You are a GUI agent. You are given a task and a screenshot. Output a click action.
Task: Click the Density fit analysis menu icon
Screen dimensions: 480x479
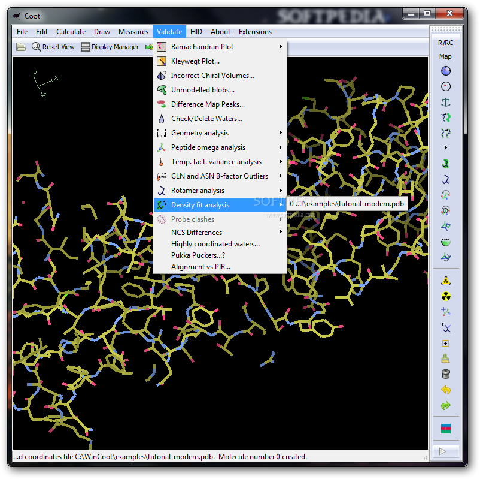click(162, 205)
